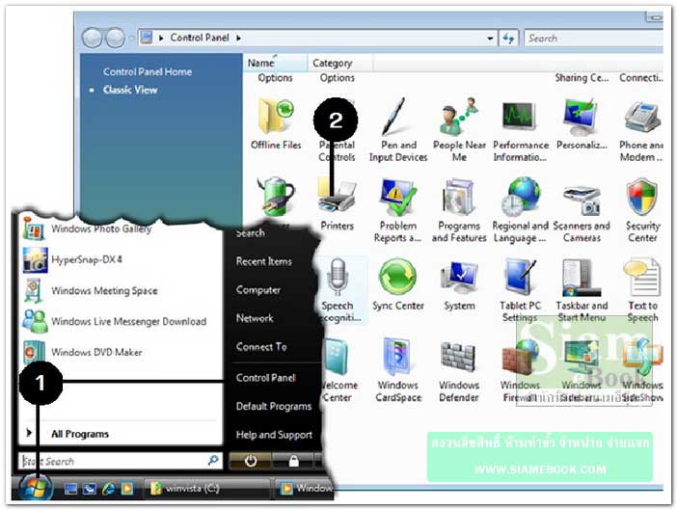This screenshot has width=677, height=510.
Task: Expand arrow after Control Panel in address bar
Action: point(238,38)
